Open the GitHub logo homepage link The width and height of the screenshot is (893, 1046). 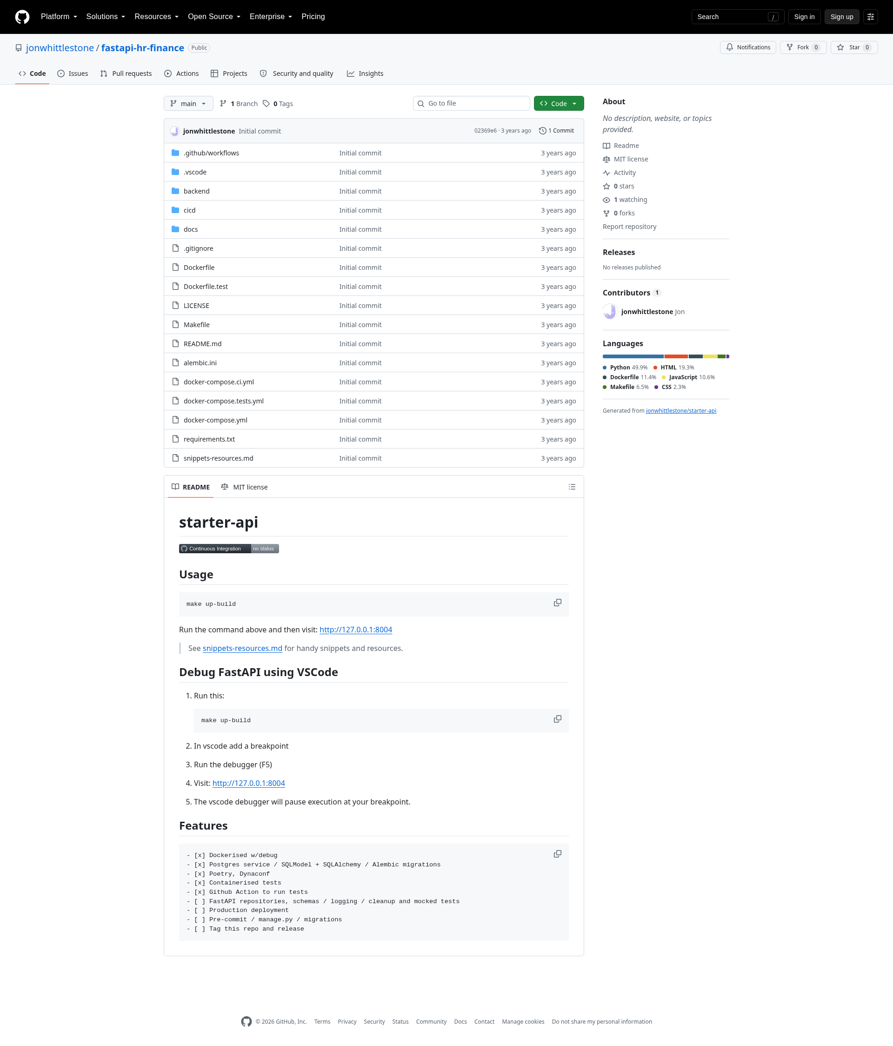(x=22, y=17)
